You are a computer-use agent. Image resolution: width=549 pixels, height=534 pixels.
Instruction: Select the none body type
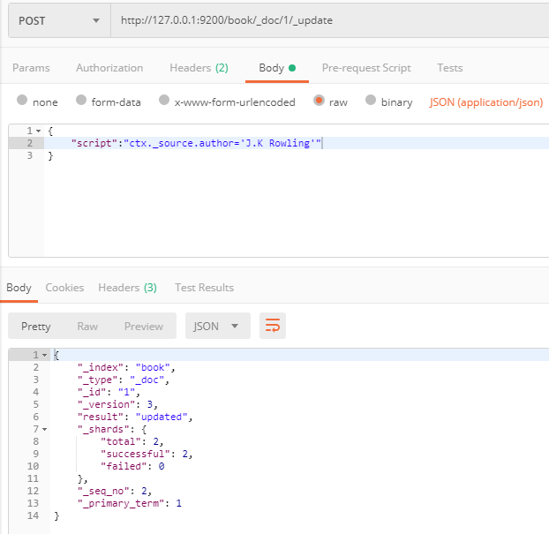[x=22, y=100]
